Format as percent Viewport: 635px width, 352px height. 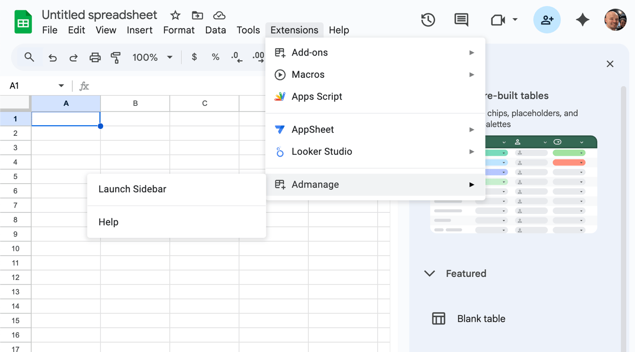point(215,57)
